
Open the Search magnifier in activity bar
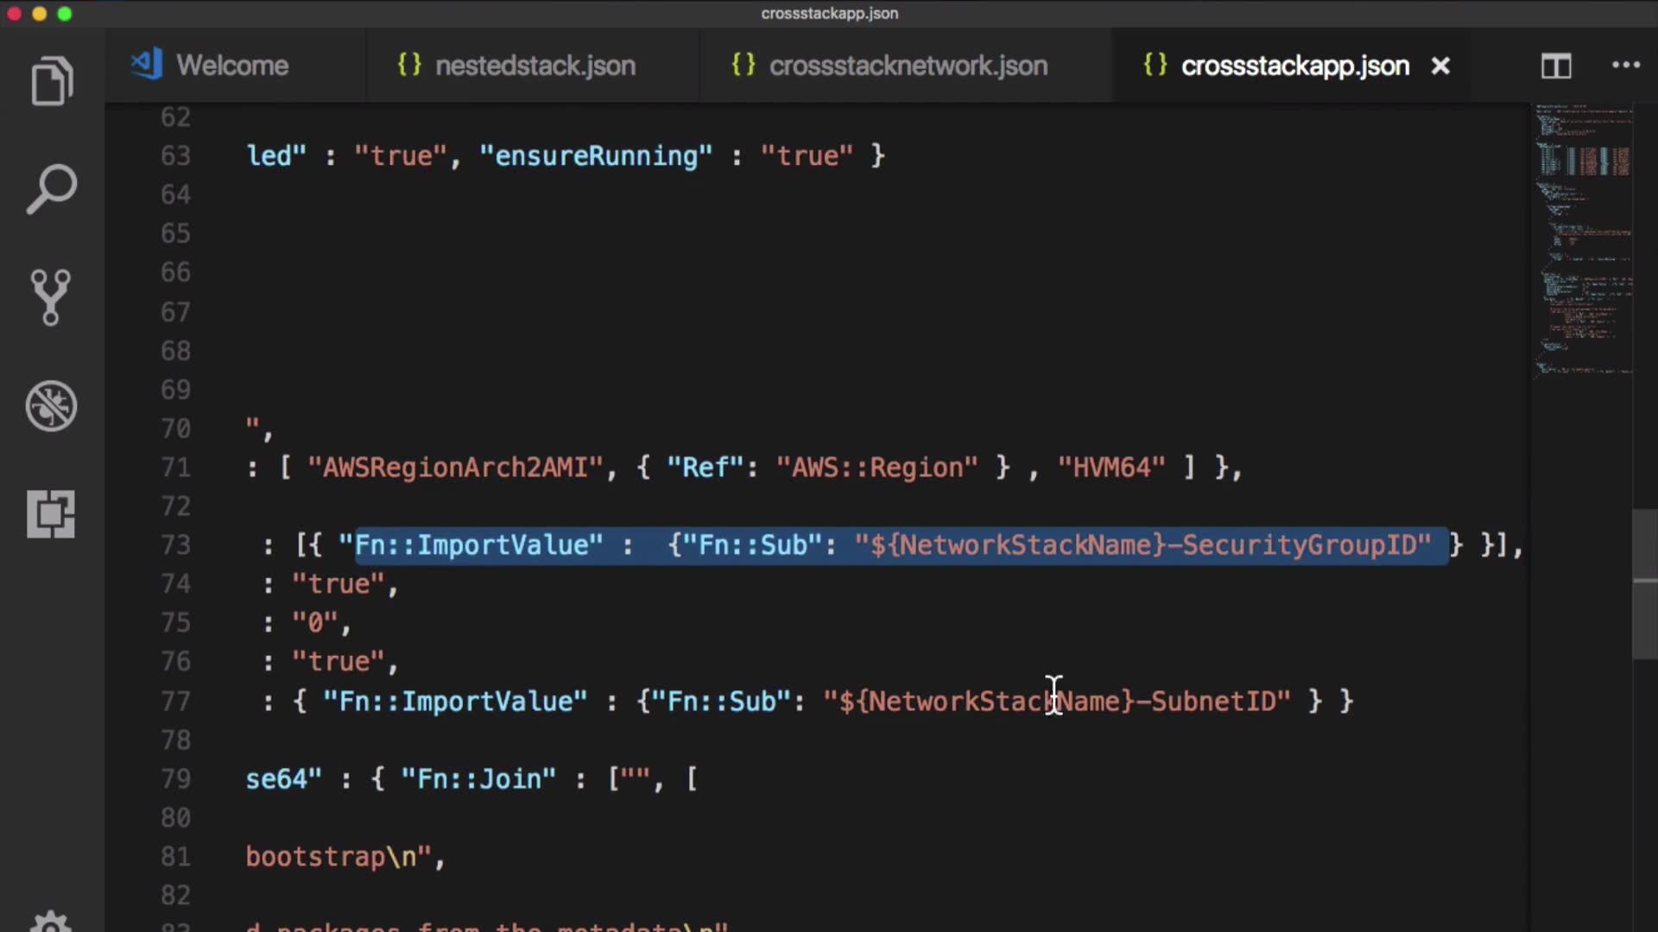pos(52,189)
